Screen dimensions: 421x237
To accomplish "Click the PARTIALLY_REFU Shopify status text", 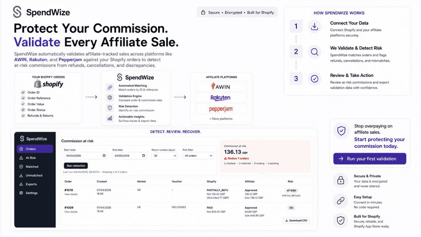I will [x=218, y=190].
